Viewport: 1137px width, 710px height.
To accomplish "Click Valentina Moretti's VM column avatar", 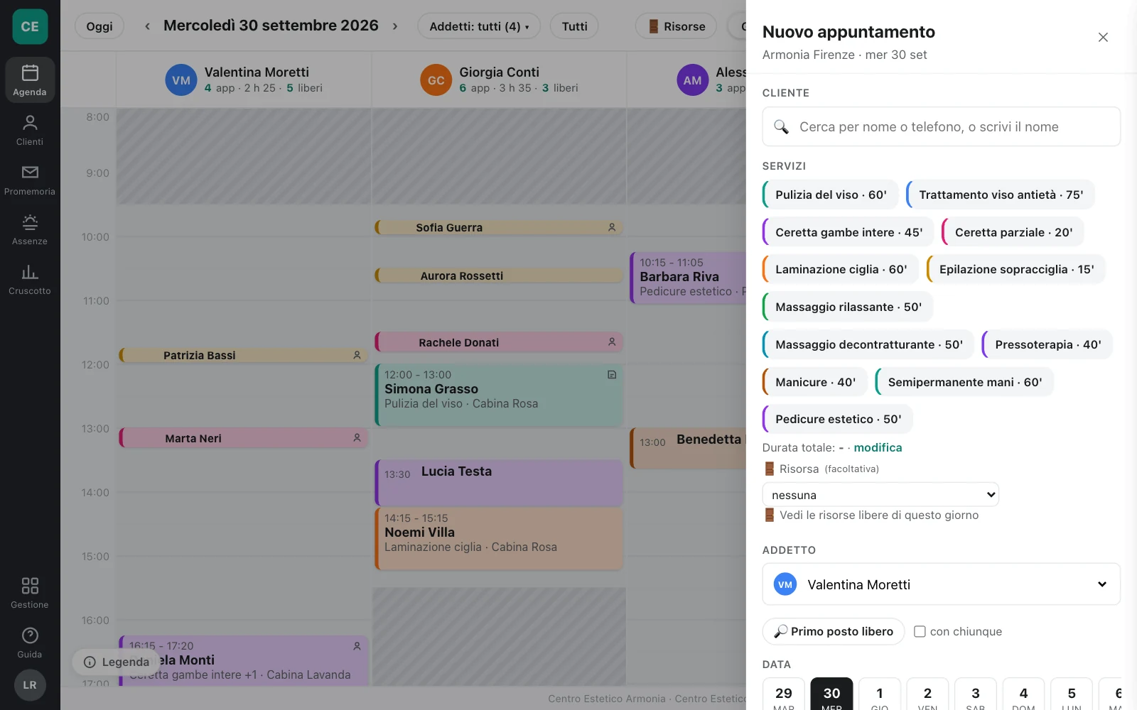I will [x=181, y=80].
